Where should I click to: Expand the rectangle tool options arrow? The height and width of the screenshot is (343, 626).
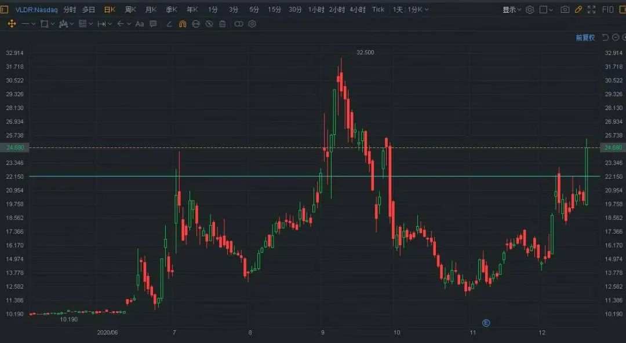[x=52, y=24]
